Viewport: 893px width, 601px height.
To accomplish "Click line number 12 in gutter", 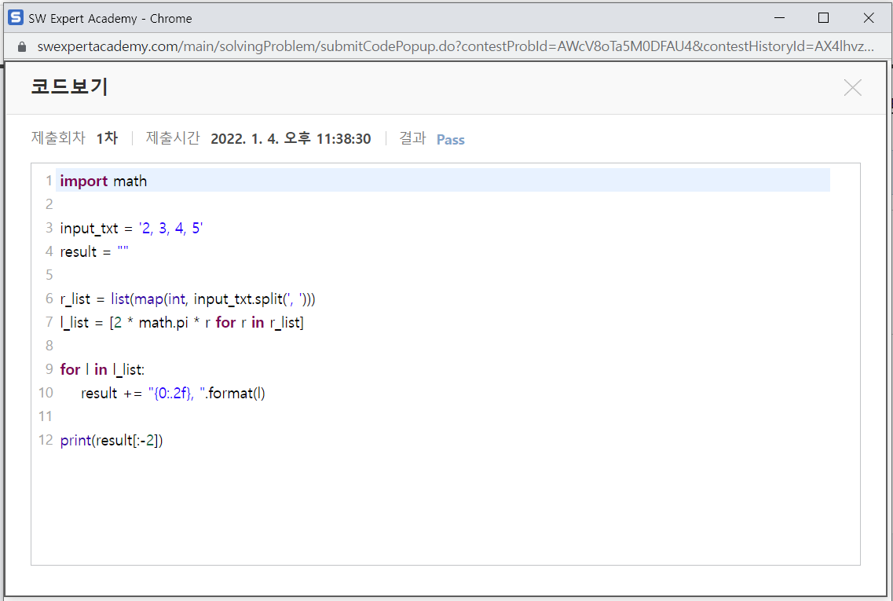I will pos(46,440).
